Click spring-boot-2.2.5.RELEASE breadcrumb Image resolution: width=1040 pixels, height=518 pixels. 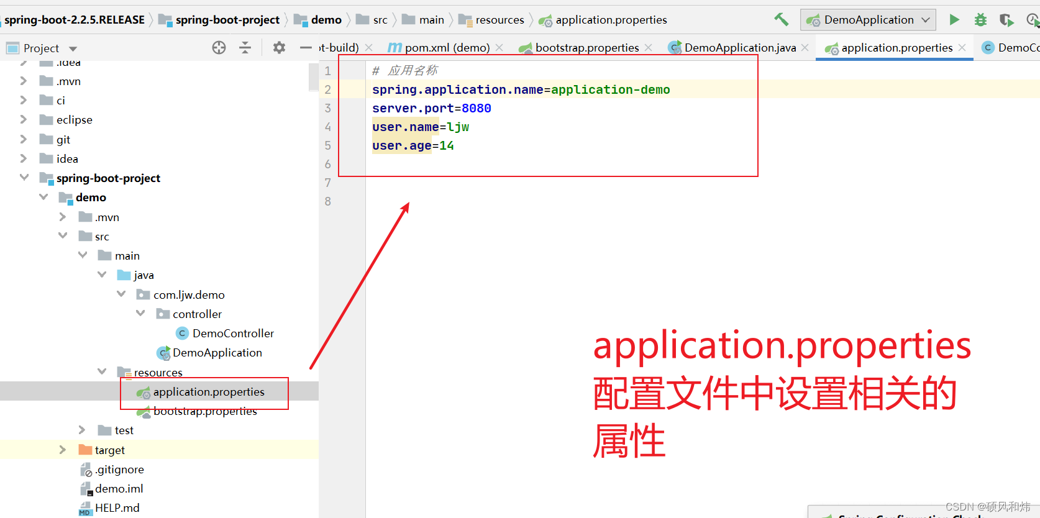pos(75,20)
